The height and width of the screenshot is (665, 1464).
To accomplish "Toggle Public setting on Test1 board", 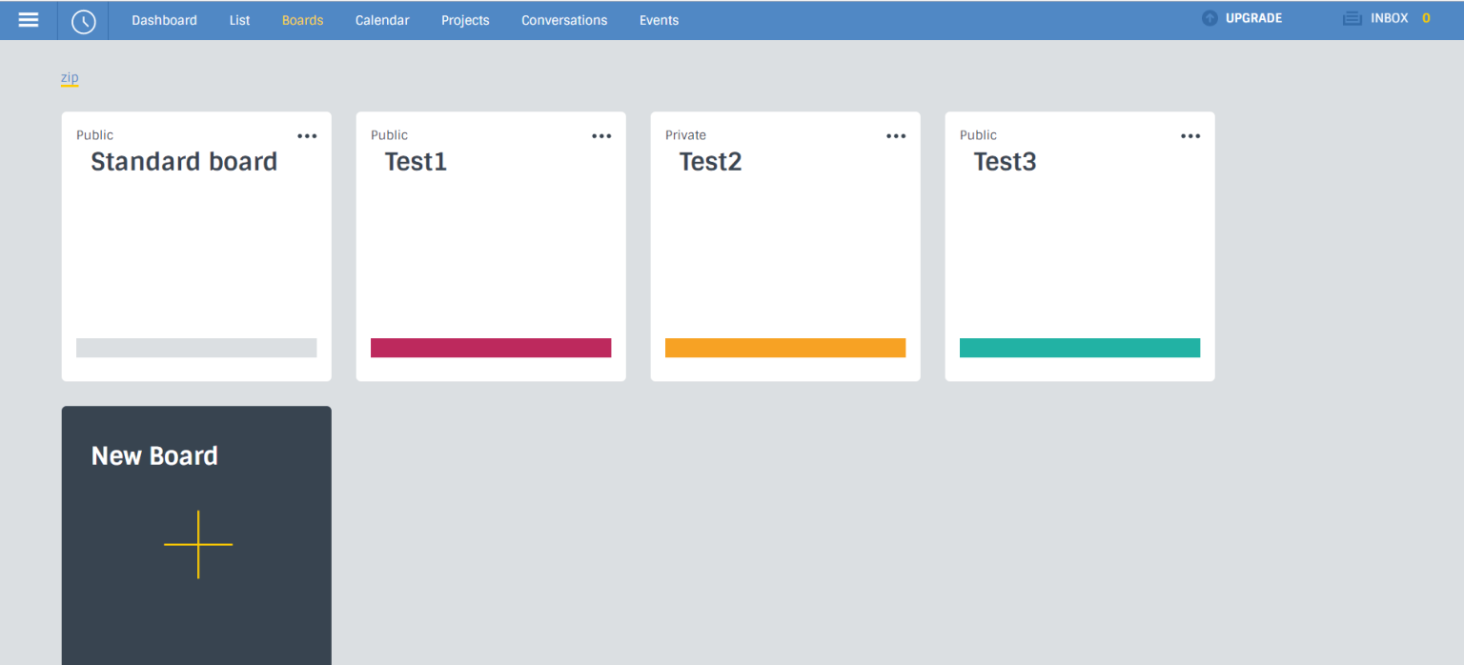I will 389,134.
